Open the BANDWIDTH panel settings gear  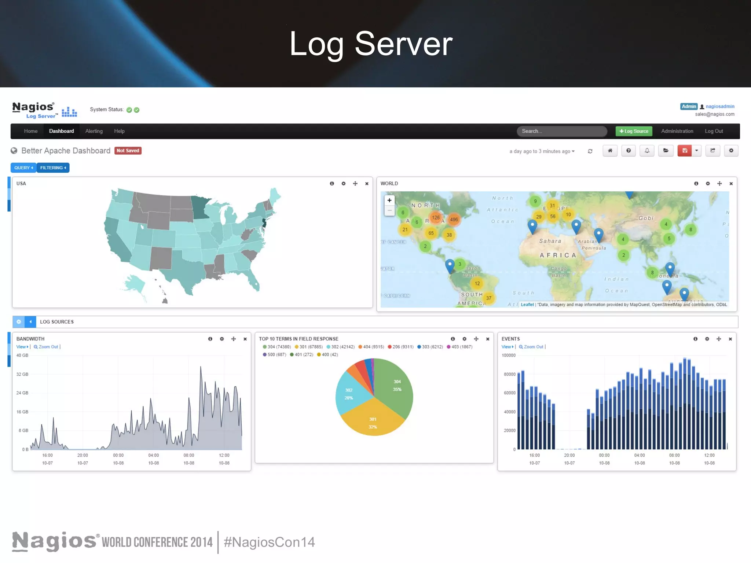pos(222,339)
